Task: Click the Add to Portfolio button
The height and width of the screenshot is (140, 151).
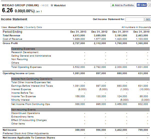Action: tap(123, 5)
